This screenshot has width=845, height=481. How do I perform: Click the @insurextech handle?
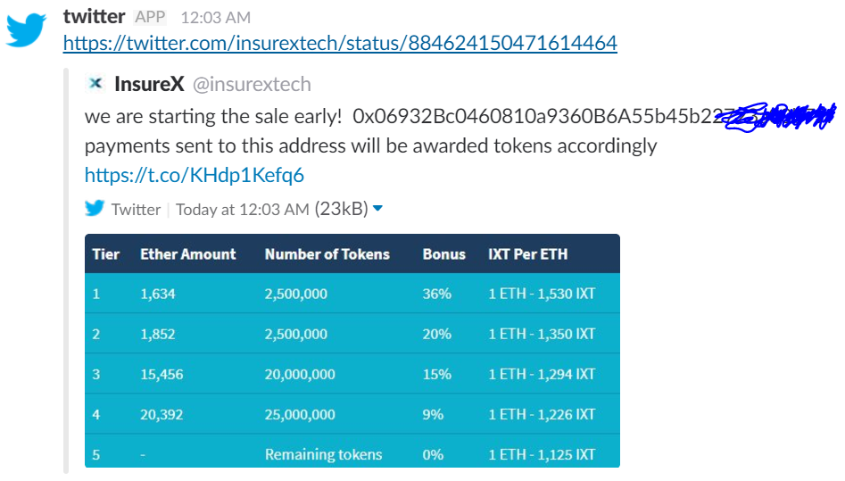click(252, 84)
